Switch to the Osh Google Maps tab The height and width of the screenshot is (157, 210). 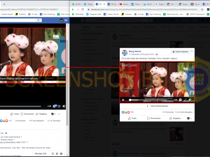point(172,4)
